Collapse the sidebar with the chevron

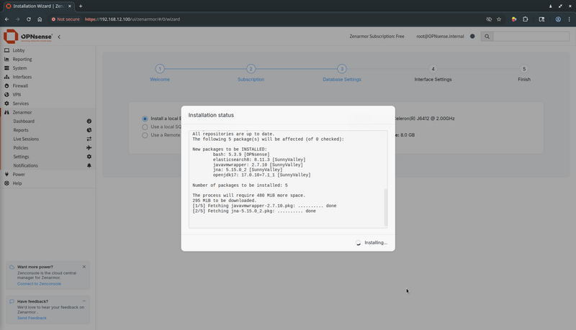(x=59, y=37)
